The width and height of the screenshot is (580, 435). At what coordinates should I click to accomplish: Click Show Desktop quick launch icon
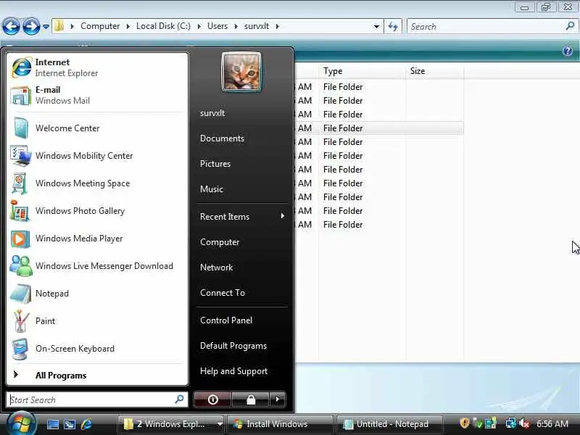[52, 424]
